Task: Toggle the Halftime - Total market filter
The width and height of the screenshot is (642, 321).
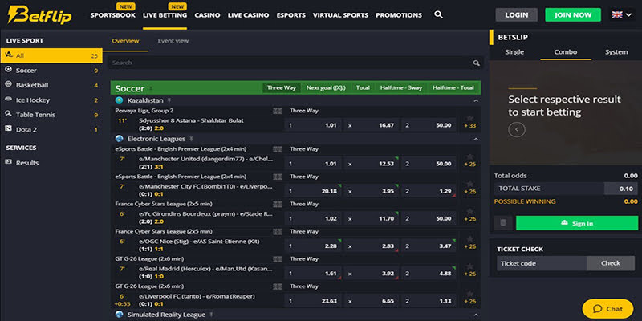Action: 453,87
